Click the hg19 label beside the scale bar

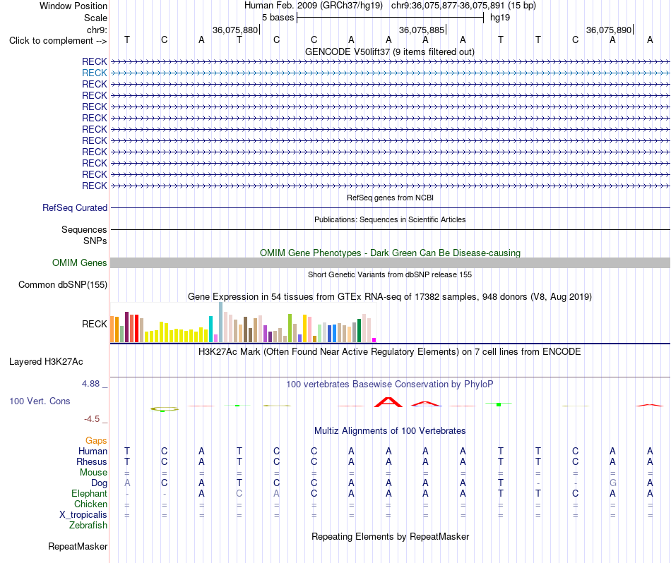(500, 18)
